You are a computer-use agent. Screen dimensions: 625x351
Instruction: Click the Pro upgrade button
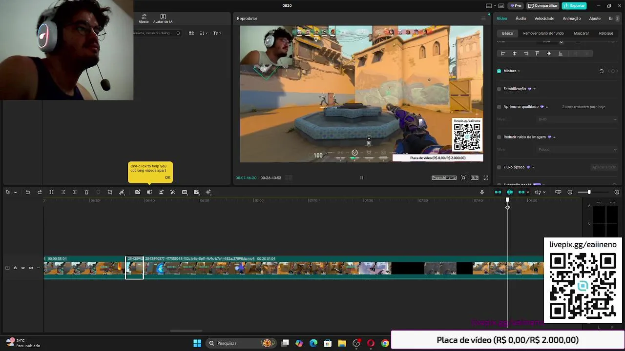(x=516, y=6)
